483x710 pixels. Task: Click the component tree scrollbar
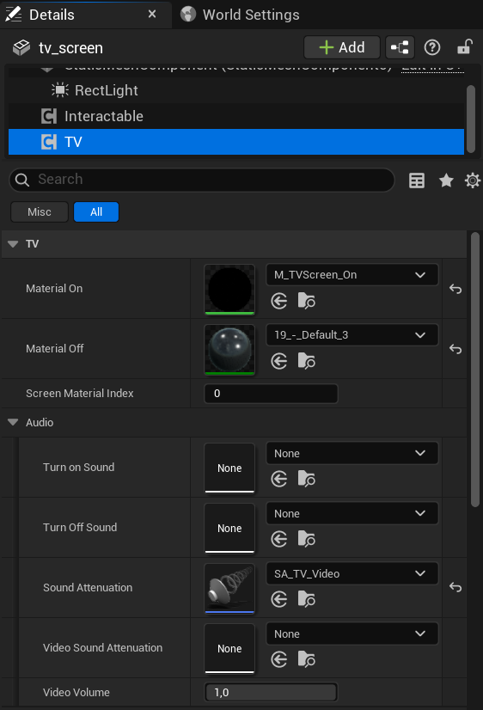(471, 119)
